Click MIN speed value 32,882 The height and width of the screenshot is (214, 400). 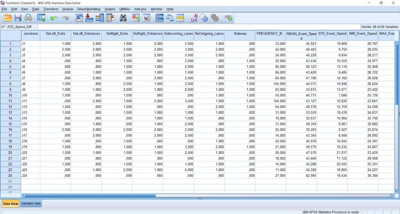tap(363, 124)
